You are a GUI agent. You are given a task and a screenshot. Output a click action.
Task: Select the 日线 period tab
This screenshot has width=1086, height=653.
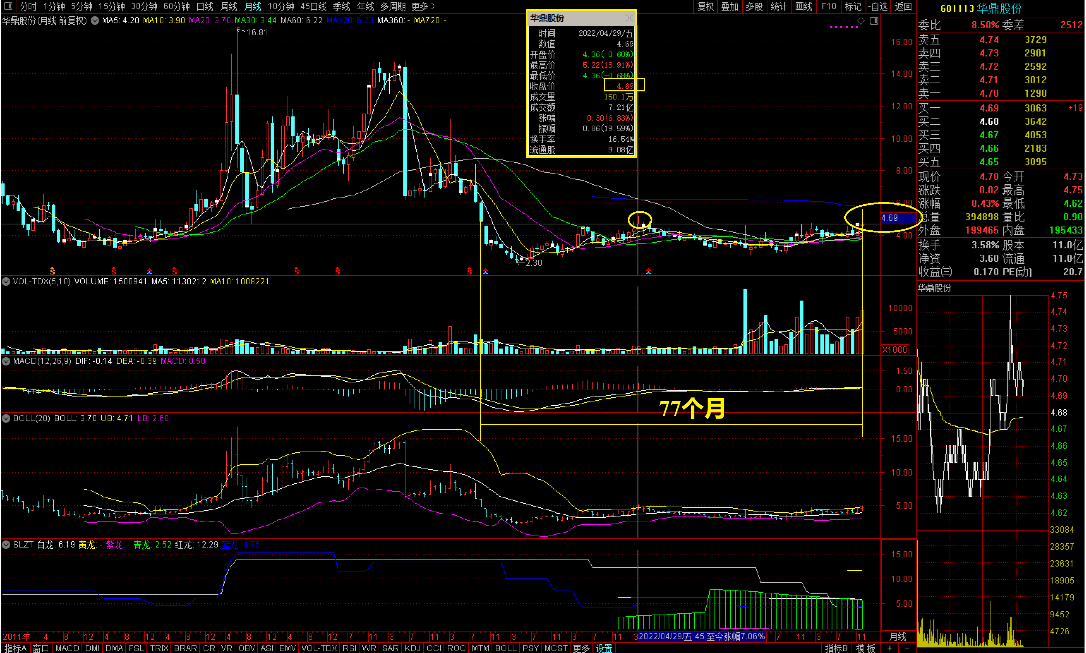(x=205, y=6)
